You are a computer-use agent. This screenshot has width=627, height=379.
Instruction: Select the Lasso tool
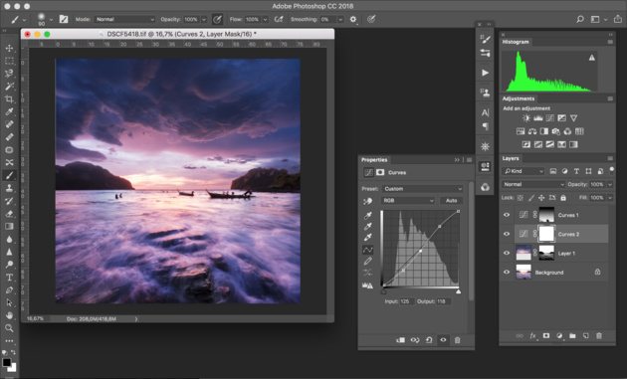click(x=9, y=74)
